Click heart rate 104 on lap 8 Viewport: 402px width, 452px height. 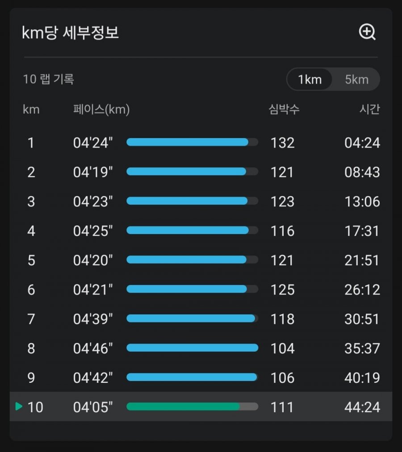pyautogui.click(x=283, y=348)
